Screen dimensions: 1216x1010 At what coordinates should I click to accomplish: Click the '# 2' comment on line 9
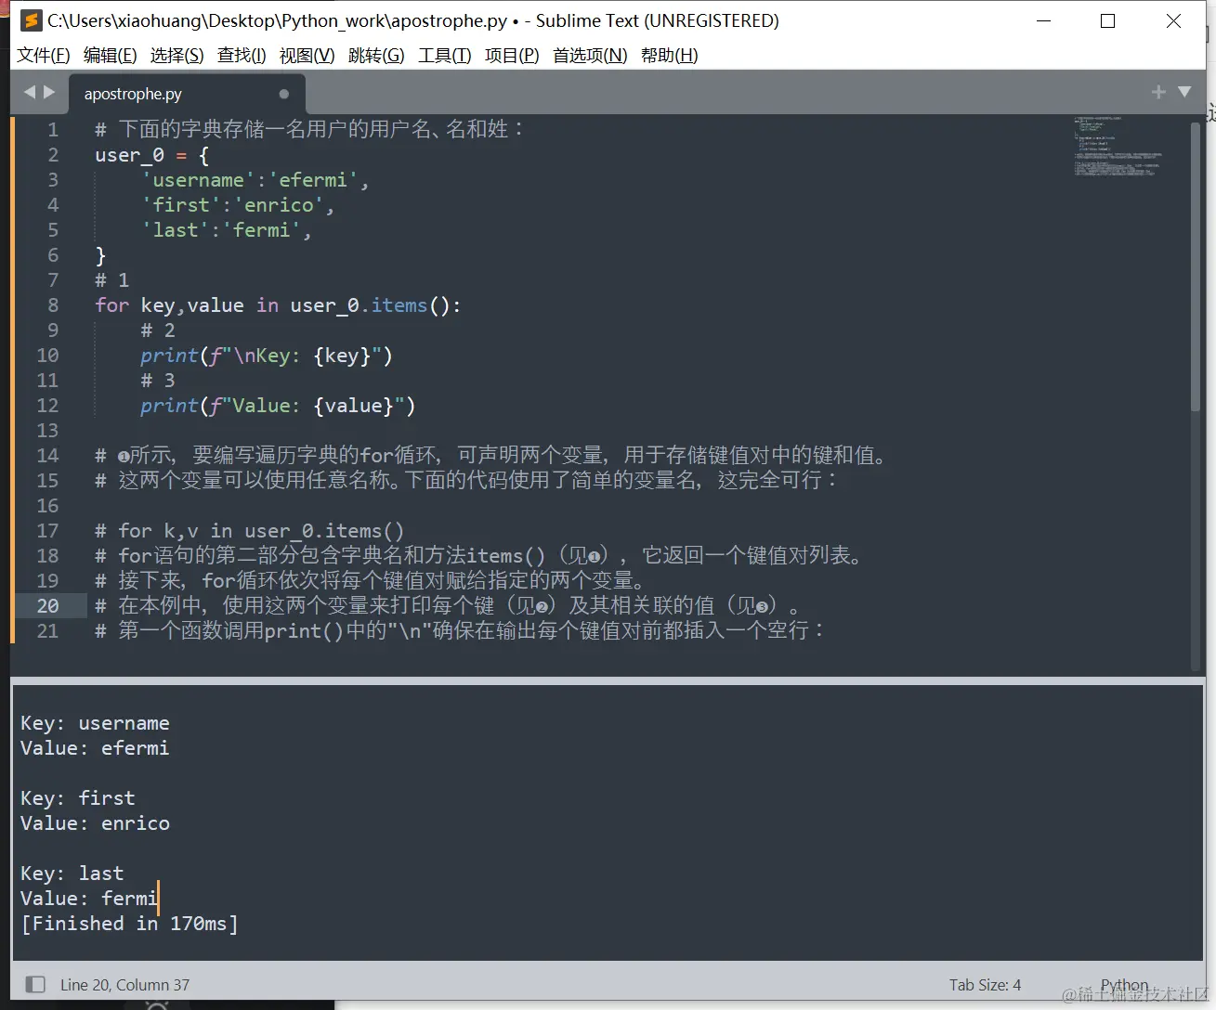(158, 330)
